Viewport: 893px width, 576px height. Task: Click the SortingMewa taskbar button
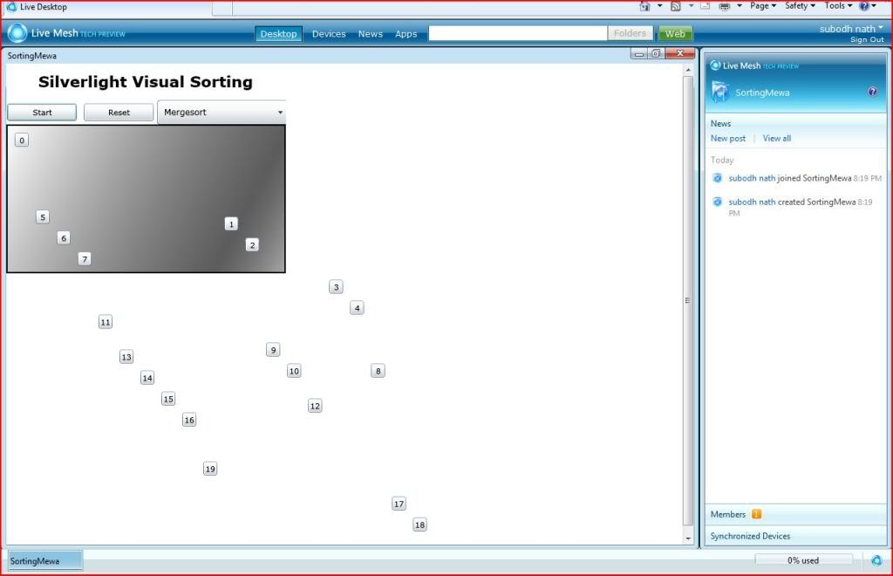(x=45, y=560)
